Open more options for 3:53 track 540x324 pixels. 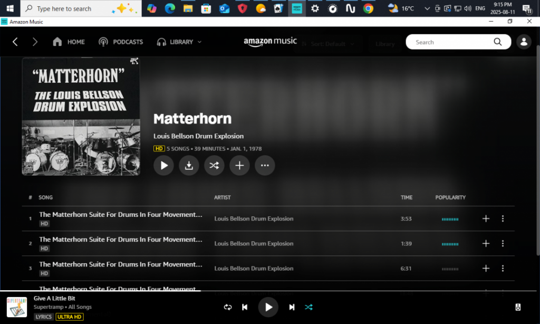503,218
